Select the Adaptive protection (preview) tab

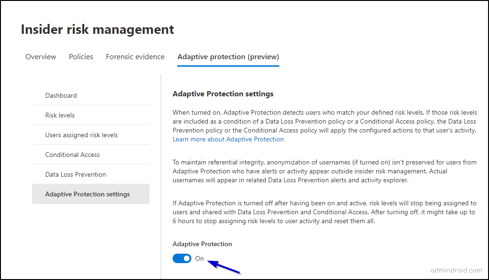coord(228,56)
